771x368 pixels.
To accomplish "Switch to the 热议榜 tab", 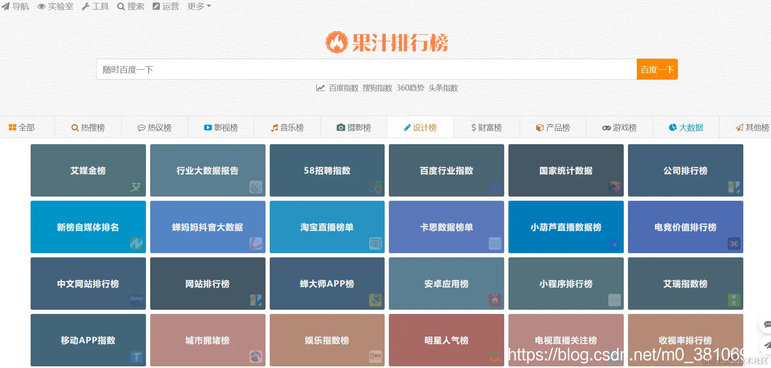I will (x=155, y=127).
